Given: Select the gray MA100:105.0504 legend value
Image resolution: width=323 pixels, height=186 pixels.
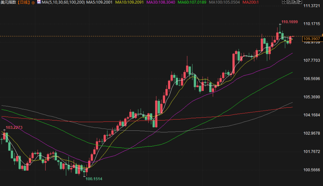Looking at the screenshot, I should coord(224,2).
